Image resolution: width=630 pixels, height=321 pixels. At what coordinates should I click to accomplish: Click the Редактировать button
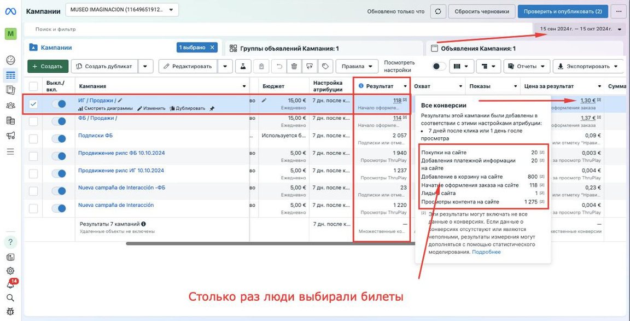click(x=188, y=66)
